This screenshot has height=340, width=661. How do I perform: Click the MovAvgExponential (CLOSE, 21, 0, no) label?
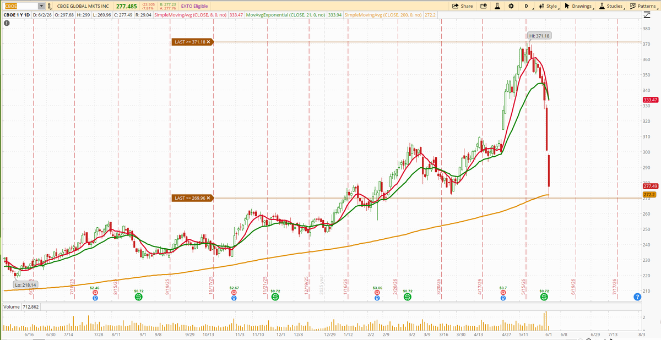coord(285,15)
